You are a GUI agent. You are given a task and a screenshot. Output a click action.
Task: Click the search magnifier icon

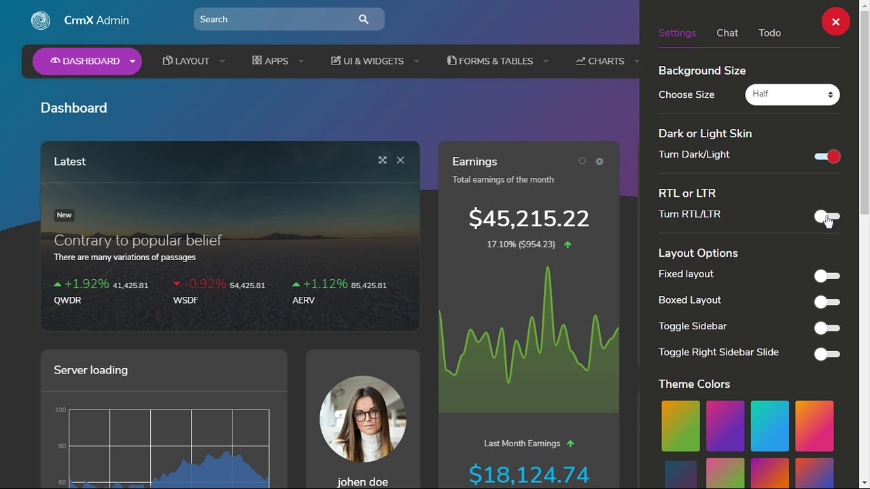[364, 20]
